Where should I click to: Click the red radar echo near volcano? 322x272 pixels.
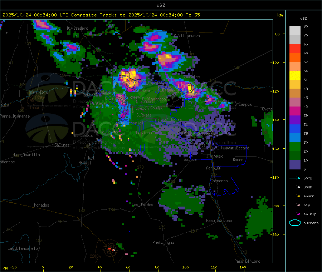pyautogui.click(x=109, y=249)
